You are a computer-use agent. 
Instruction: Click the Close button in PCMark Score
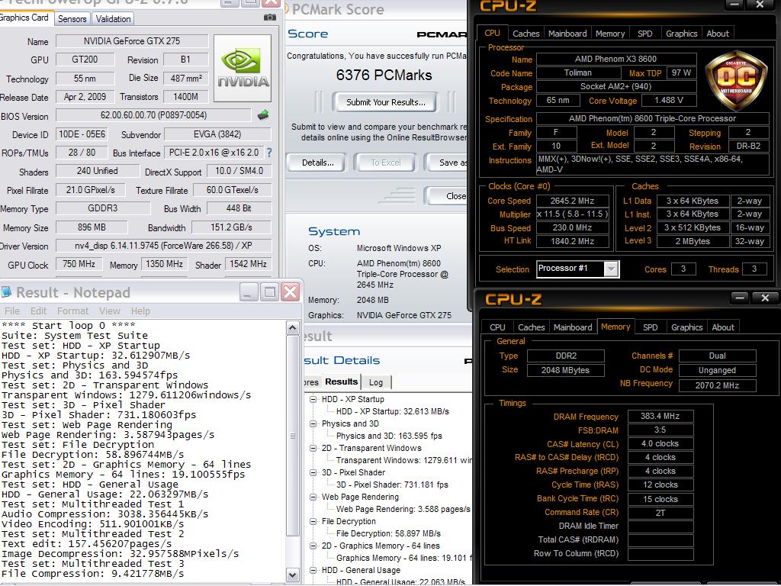(446, 196)
